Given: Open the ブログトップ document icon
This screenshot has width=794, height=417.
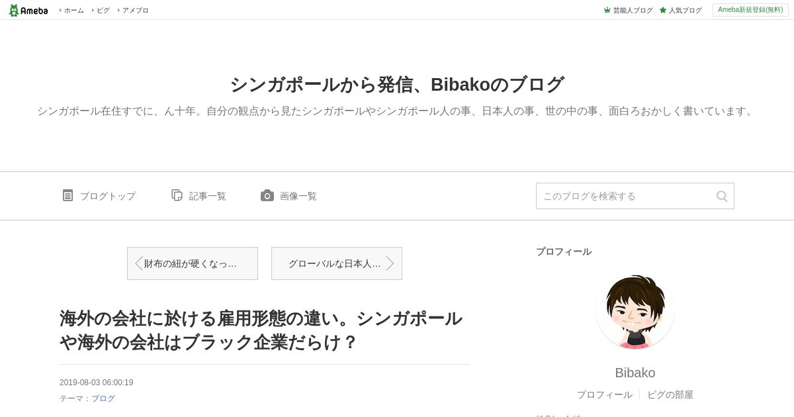Looking at the screenshot, I should (x=67, y=195).
